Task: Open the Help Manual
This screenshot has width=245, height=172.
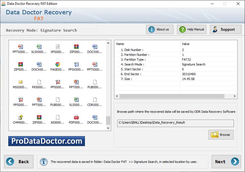Action: click(x=191, y=29)
